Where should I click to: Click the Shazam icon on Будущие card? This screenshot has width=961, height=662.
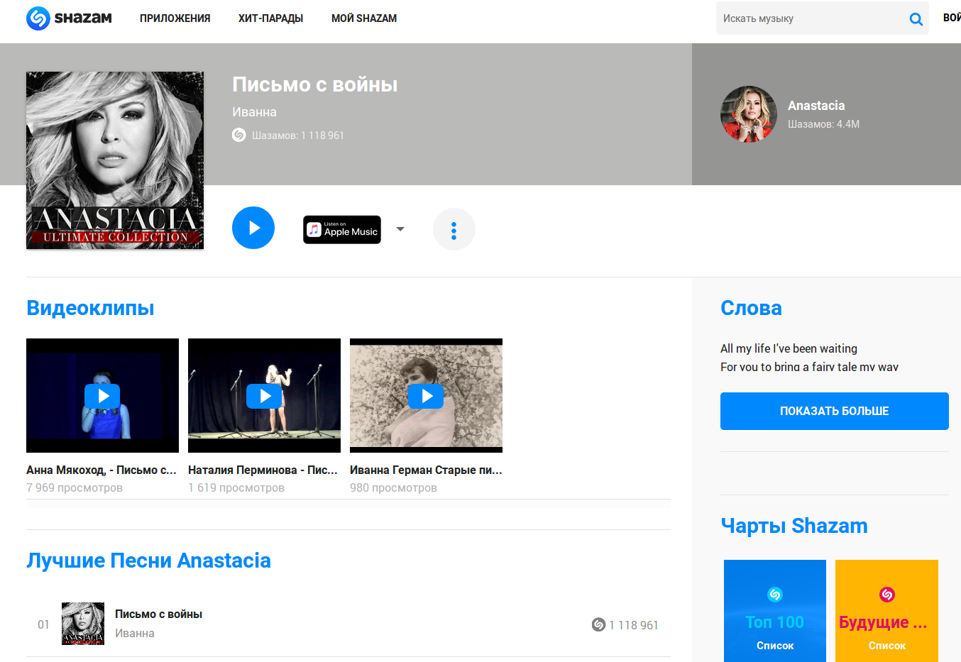(887, 595)
